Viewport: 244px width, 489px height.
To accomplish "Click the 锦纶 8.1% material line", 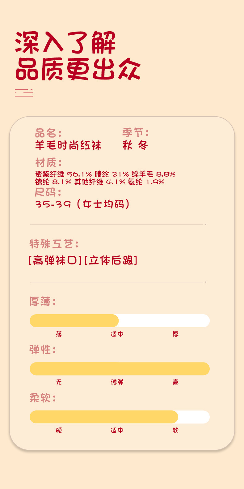I will pyautogui.click(x=100, y=182).
